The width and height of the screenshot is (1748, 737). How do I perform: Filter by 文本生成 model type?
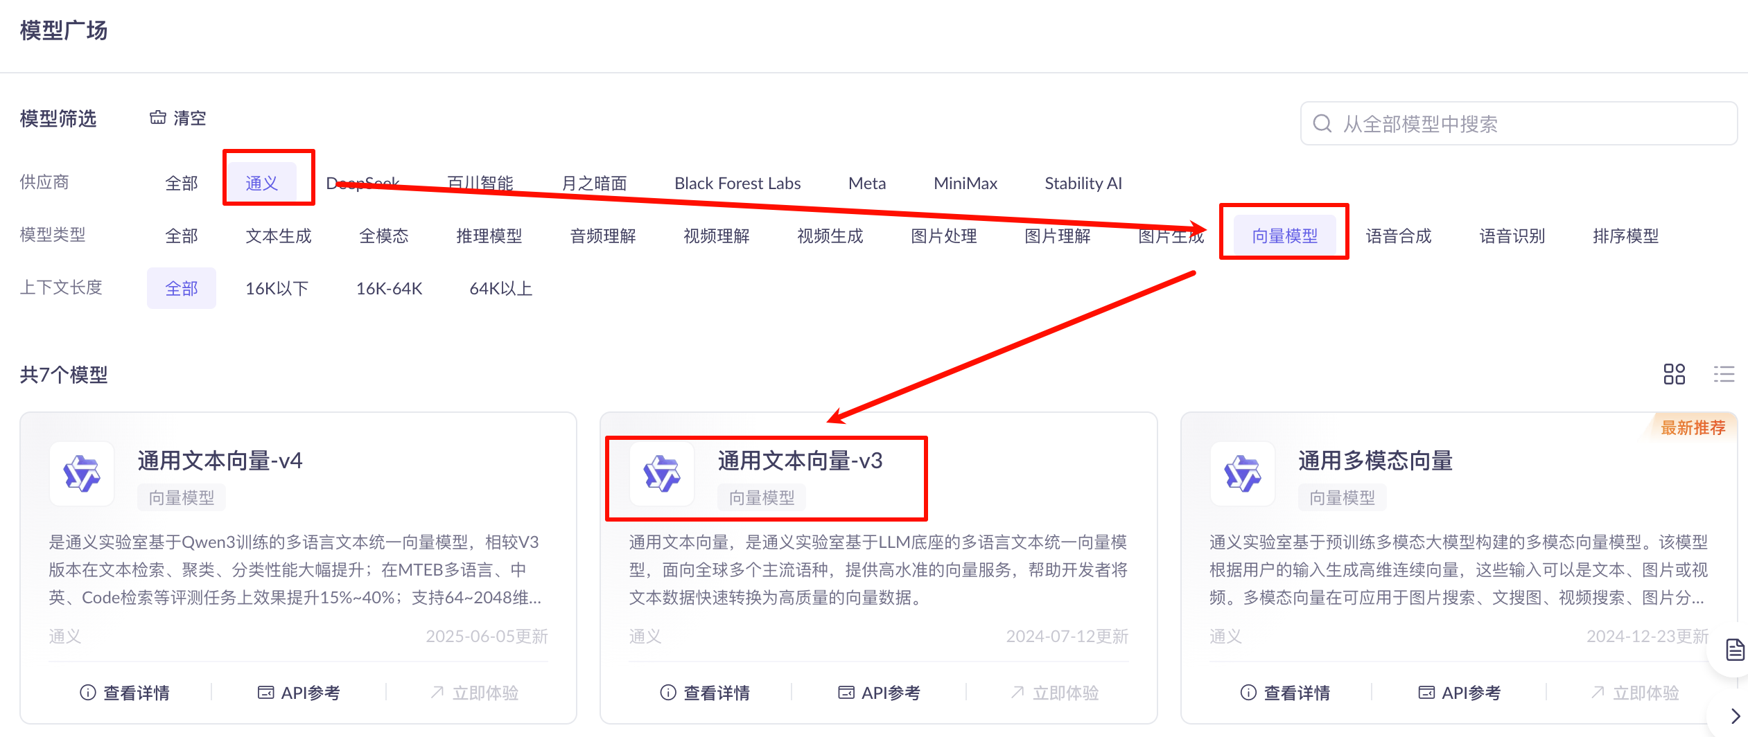coord(279,236)
